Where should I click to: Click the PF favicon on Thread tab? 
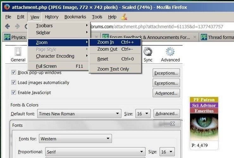coord(204,37)
